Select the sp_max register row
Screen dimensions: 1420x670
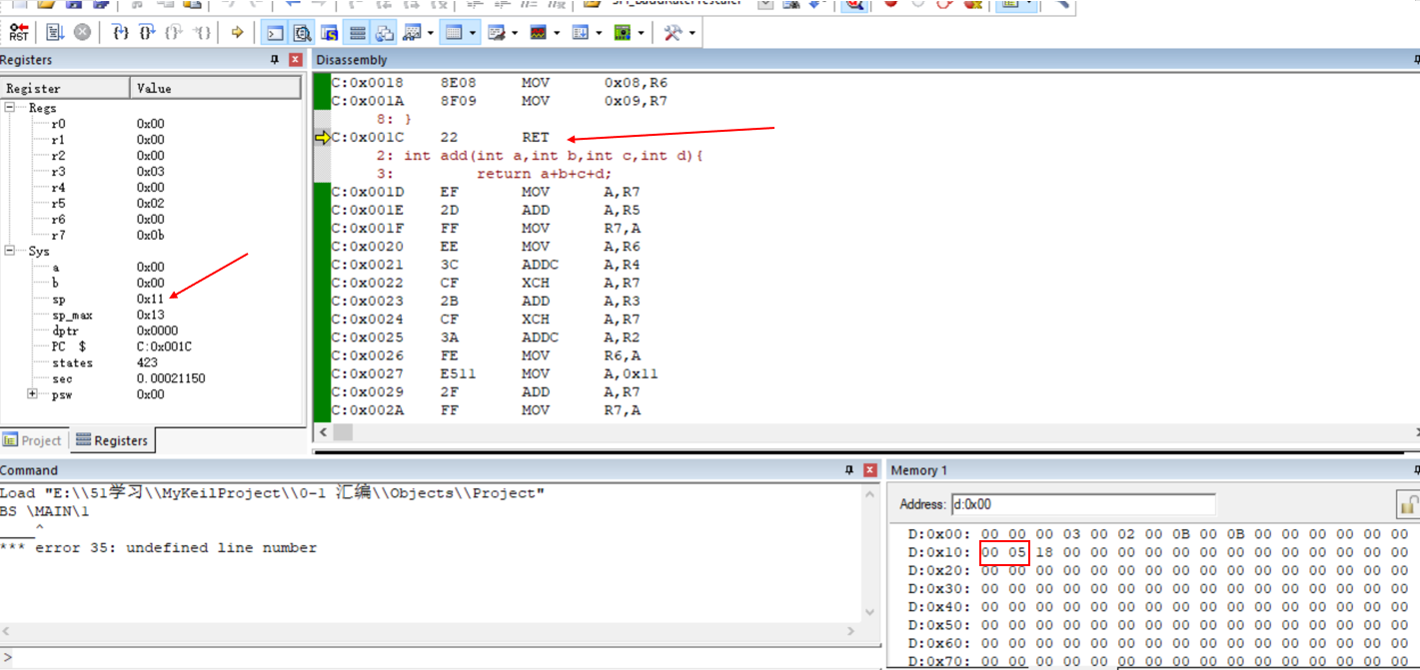151,315
